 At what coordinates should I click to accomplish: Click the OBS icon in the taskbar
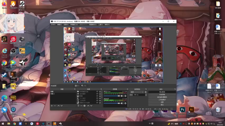pos(49,124)
